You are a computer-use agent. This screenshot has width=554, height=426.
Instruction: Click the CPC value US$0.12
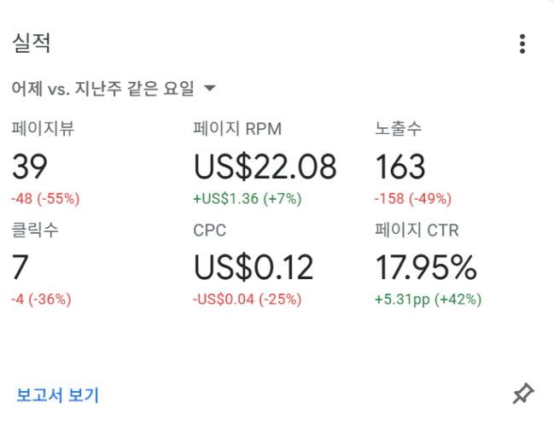tap(254, 267)
